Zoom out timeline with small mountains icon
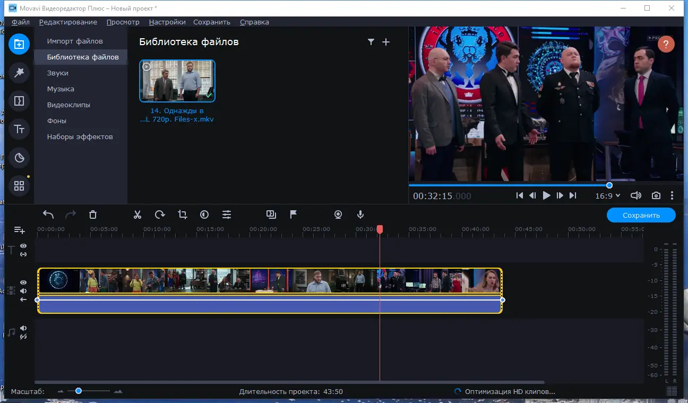 click(x=60, y=392)
